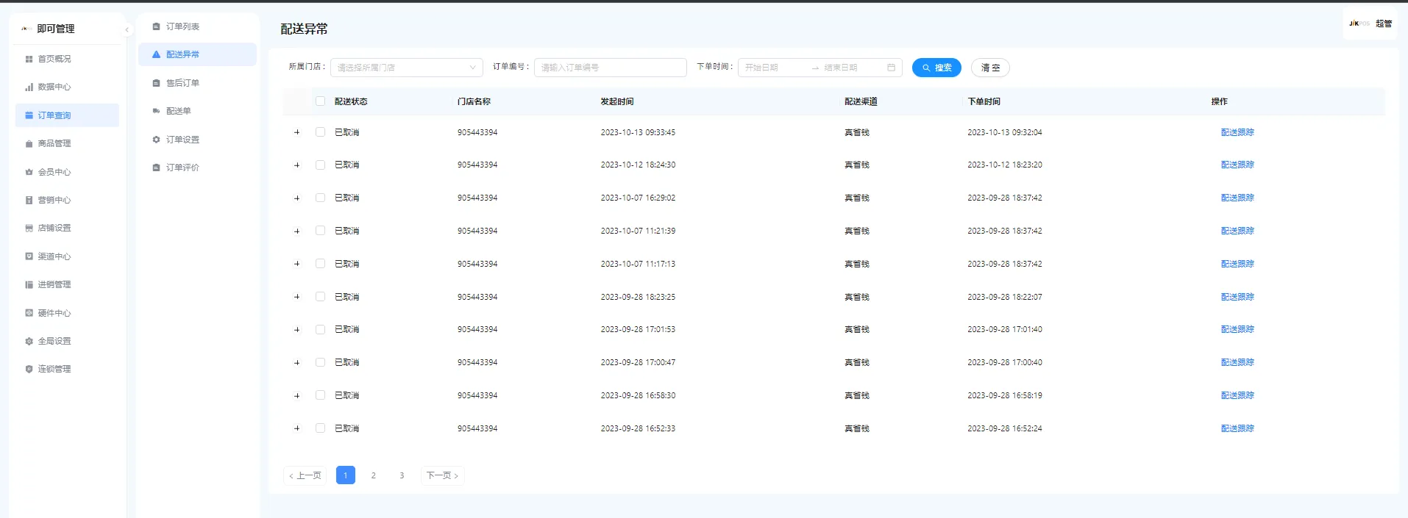Check the row with 发起时间 2023-10-13 09:33:45
Screen dimensions: 1408x518
[320, 132]
